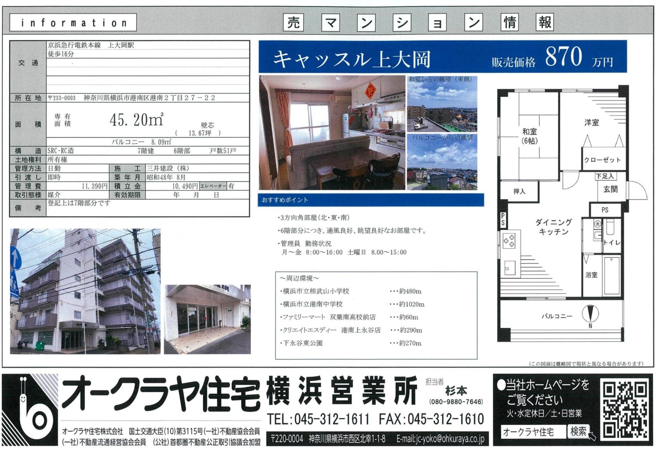Open the バルコニーからの眺望 photo

click(442, 162)
